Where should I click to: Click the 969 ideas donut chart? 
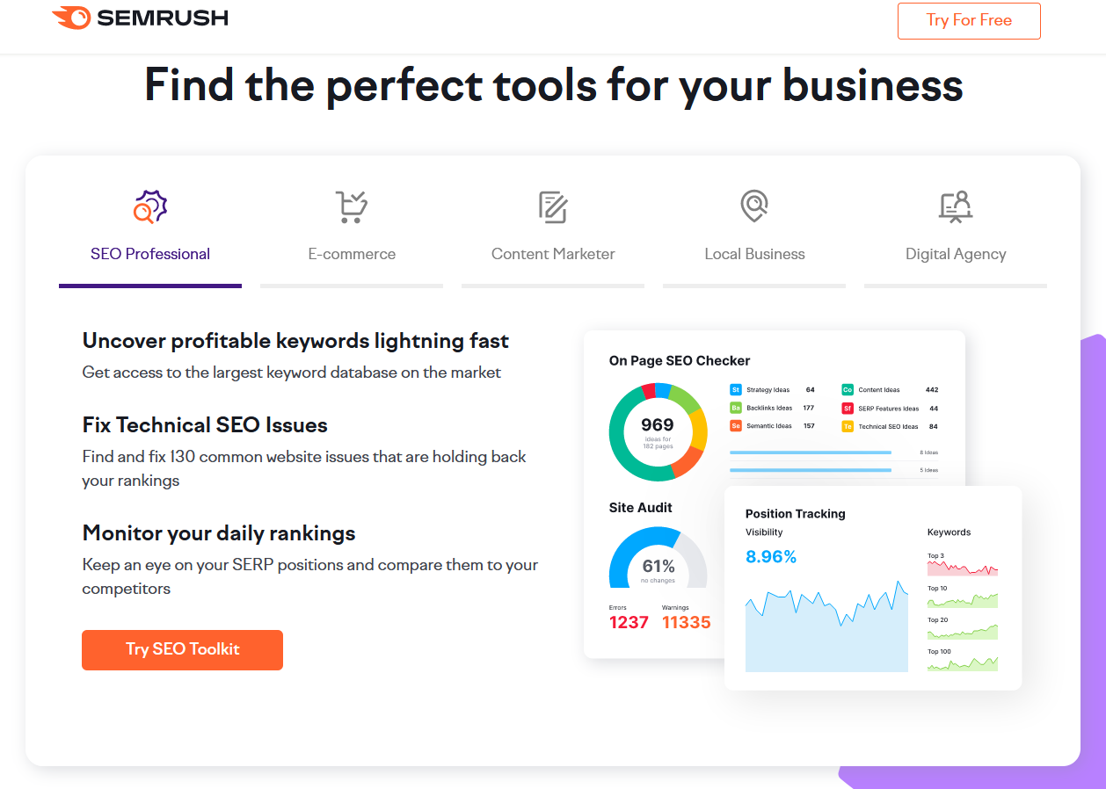pyautogui.click(x=658, y=431)
